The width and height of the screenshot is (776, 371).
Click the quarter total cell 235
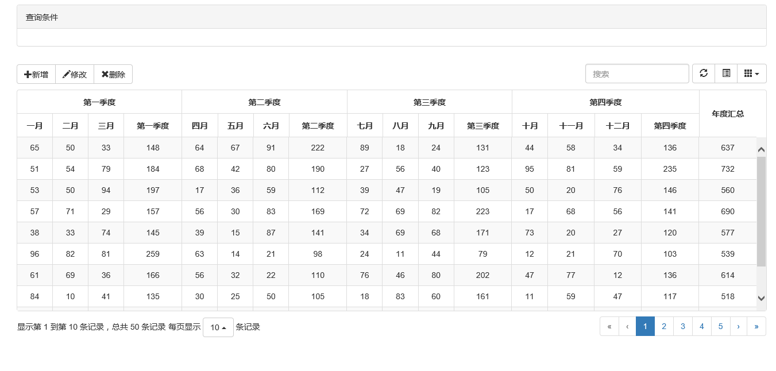pos(670,169)
